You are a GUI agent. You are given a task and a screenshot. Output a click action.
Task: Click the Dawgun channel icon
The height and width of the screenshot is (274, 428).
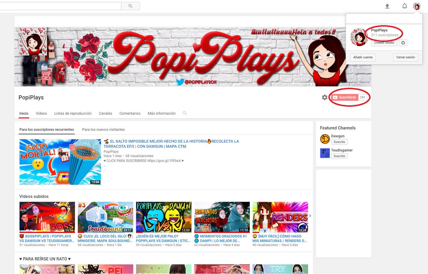click(x=325, y=139)
